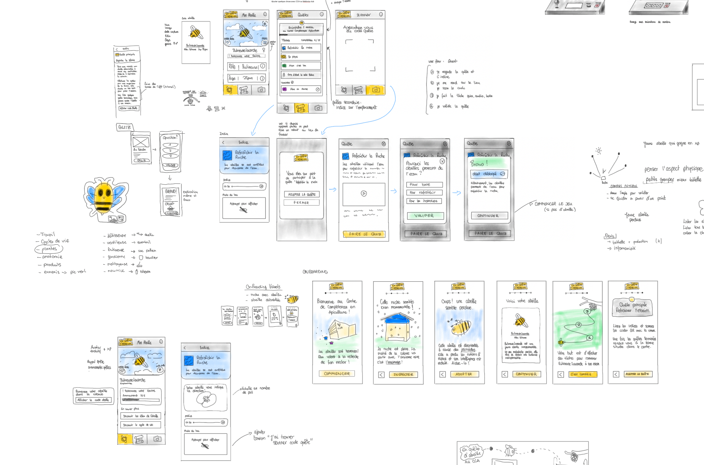Click info icon on Mon Abeille header

[265, 14]
